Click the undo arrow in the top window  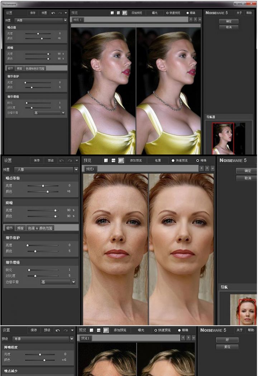tap(53, 13)
